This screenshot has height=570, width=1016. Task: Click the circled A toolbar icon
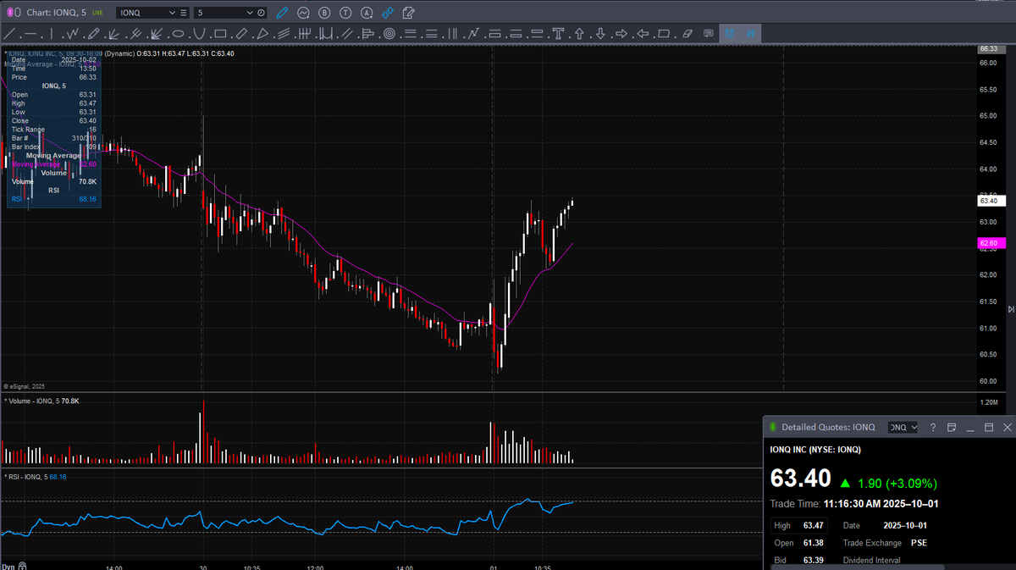coord(367,13)
